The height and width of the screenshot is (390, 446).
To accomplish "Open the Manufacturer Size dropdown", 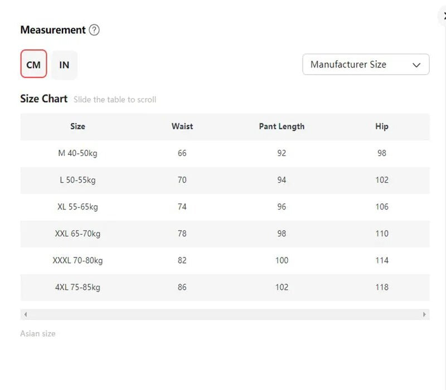I will 366,65.
